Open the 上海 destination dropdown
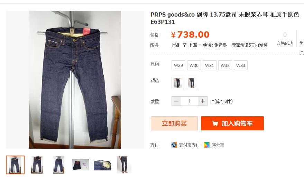 195,45
